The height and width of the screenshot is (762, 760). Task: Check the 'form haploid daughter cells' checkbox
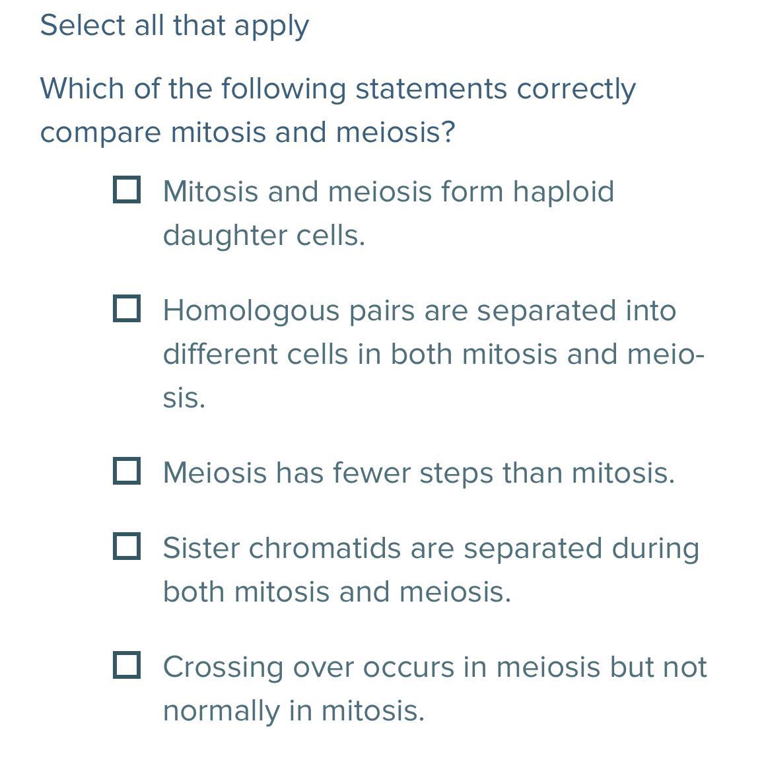coord(126,190)
